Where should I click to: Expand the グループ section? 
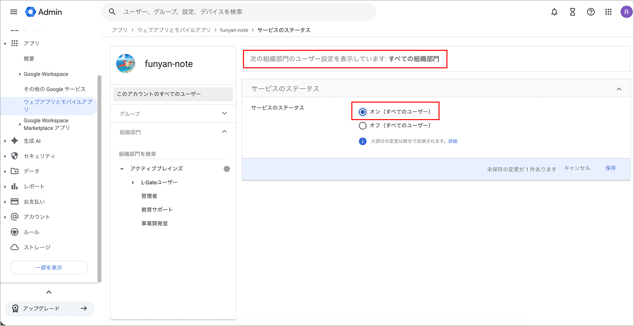click(225, 114)
